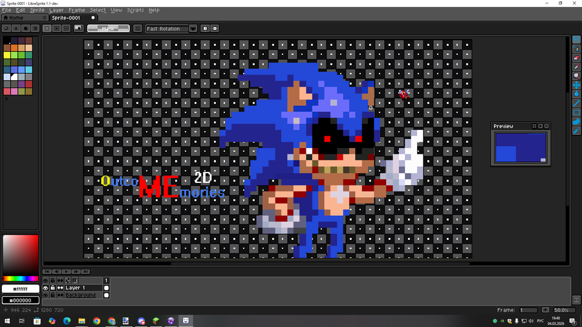Viewport: 582px width, 327px height.
Task: Pick the orange palette swatch
Action: [14, 48]
